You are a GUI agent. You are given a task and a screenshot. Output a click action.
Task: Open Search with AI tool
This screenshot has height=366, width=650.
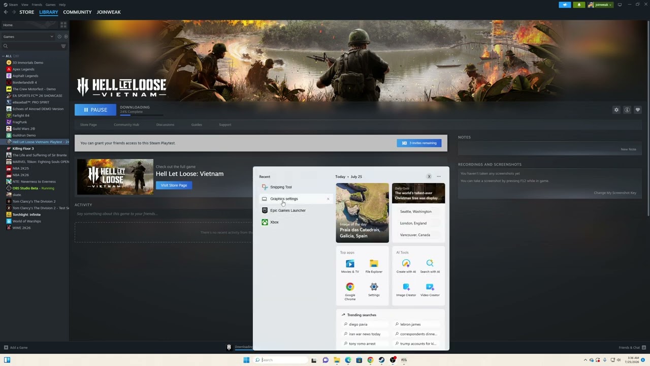coord(430,266)
